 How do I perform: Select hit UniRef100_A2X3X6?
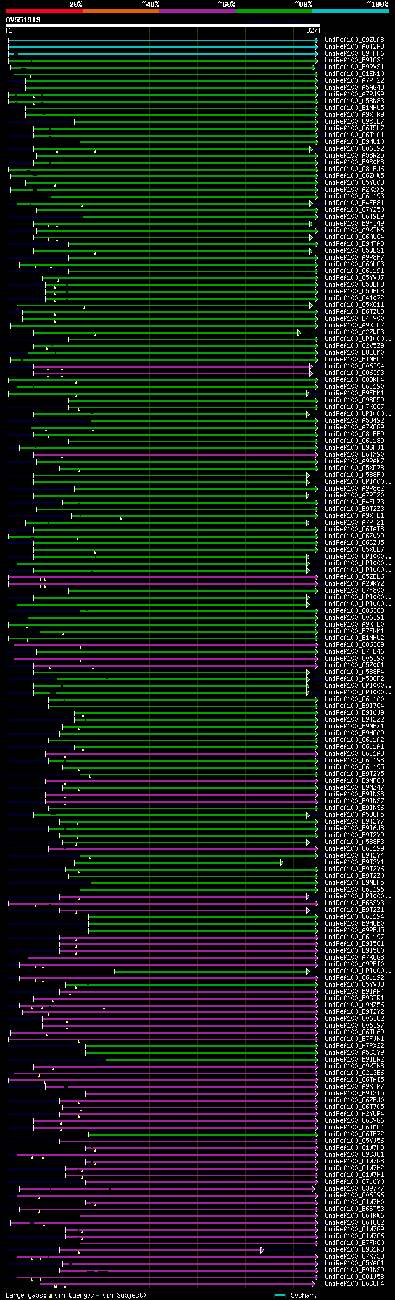(x=354, y=190)
